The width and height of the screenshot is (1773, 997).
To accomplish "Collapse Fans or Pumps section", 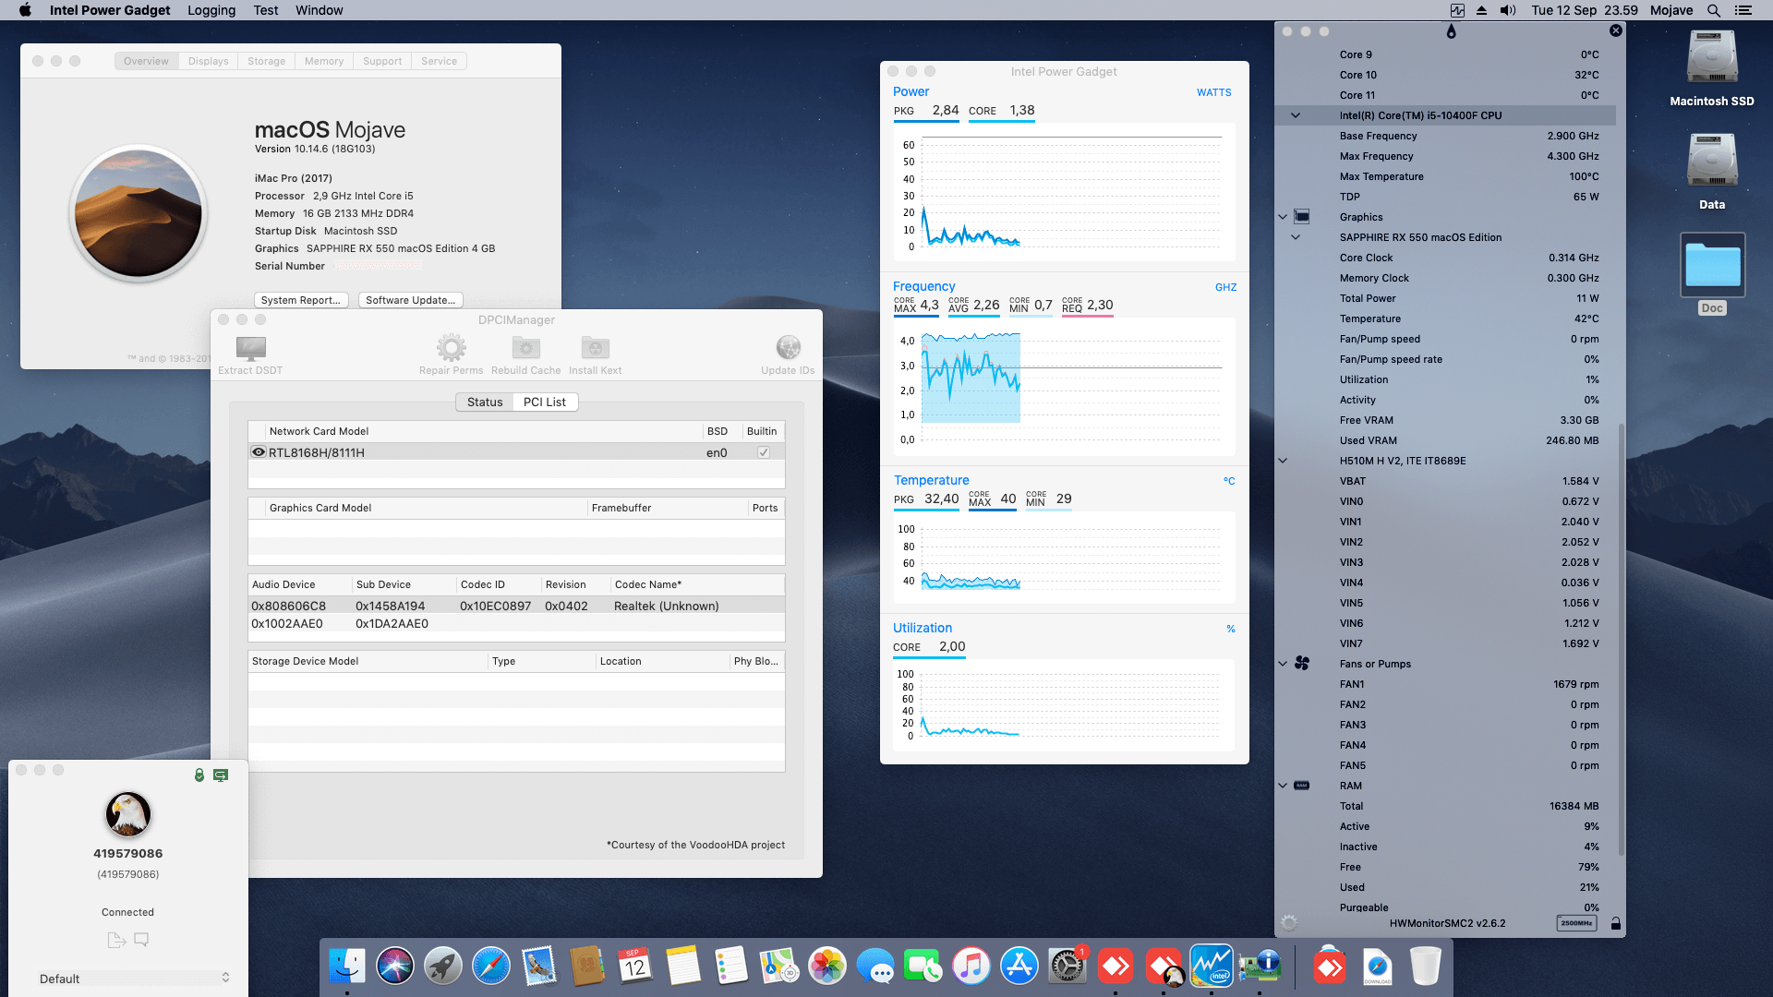I will coord(1283,664).
